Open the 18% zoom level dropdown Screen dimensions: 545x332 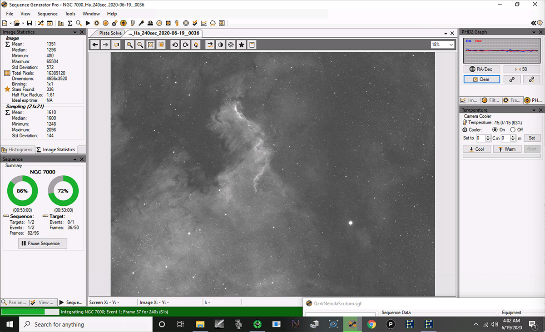point(451,45)
